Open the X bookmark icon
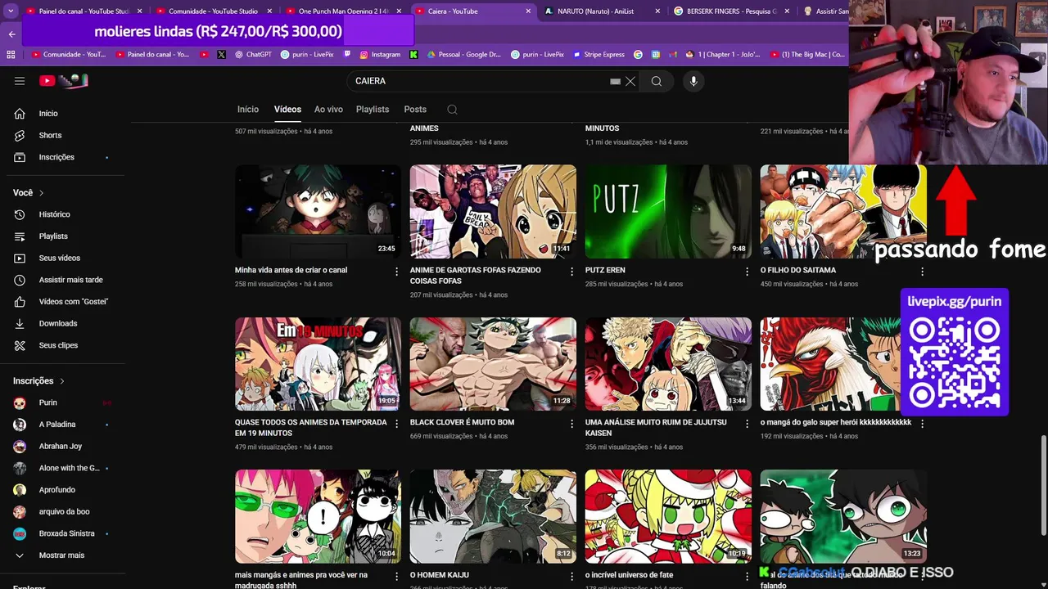 tap(221, 55)
